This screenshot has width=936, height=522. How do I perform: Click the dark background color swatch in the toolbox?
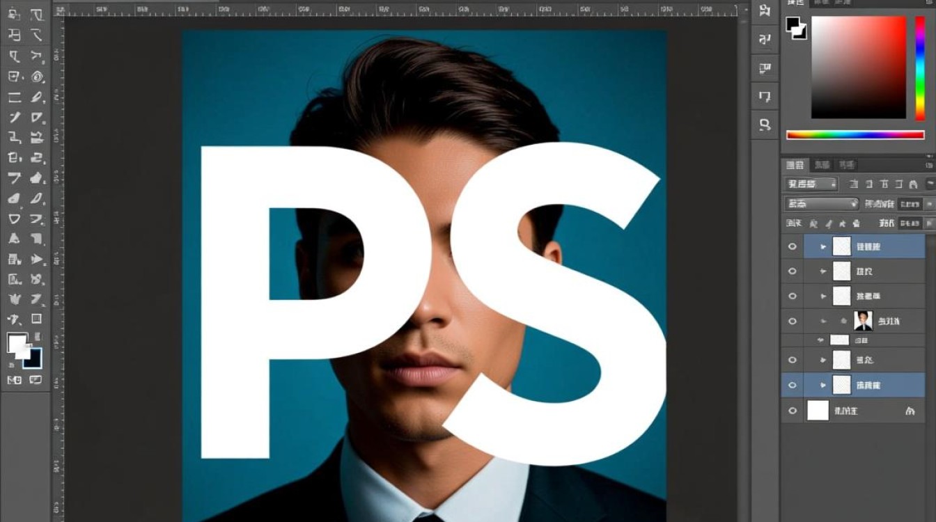(34, 359)
